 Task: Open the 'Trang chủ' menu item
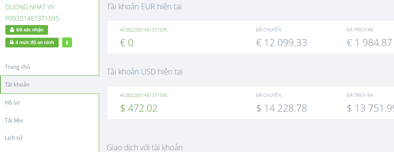click(17, 67)
